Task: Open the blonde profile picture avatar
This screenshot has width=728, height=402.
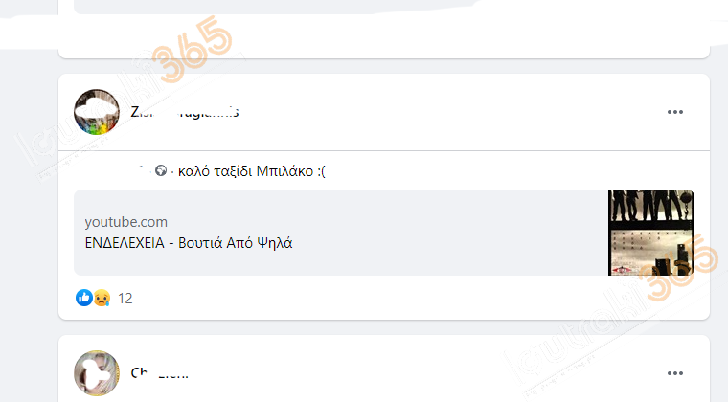Action: [97, 373]
